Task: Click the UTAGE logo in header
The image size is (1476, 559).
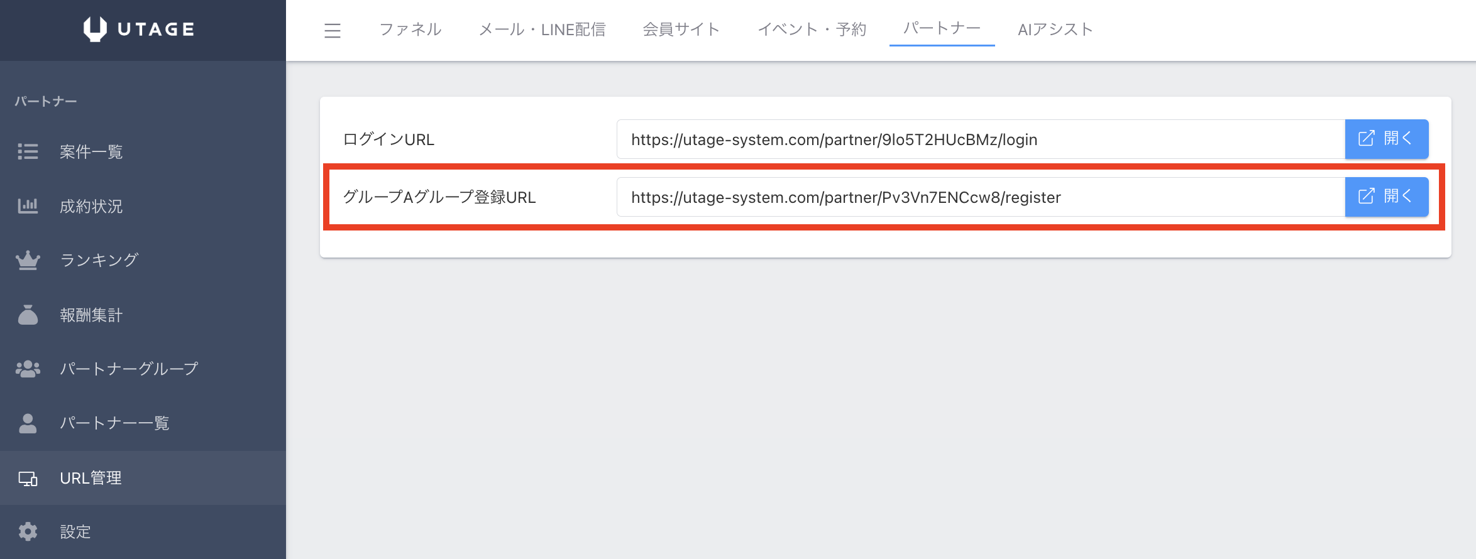Action: click(140, 30)
